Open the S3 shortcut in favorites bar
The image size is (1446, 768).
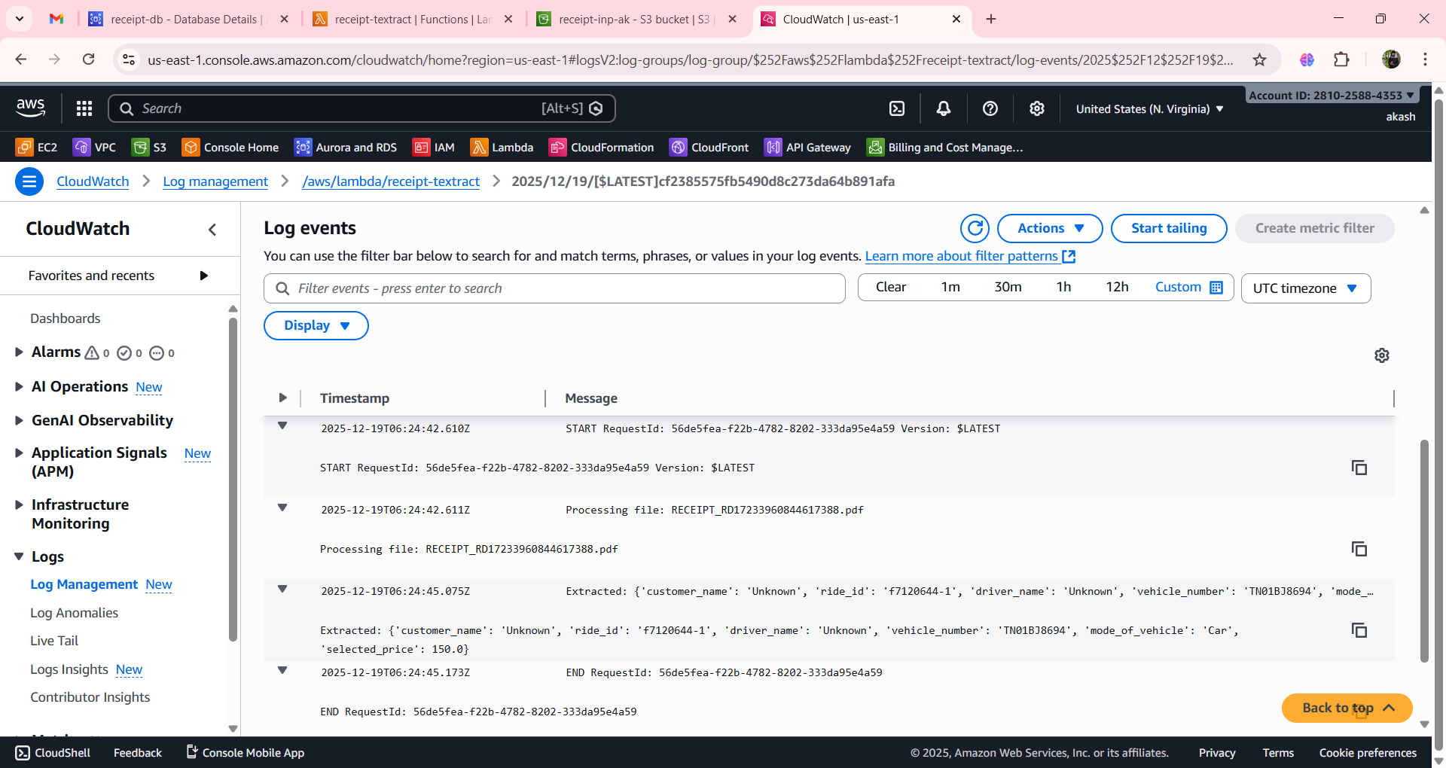148,147
